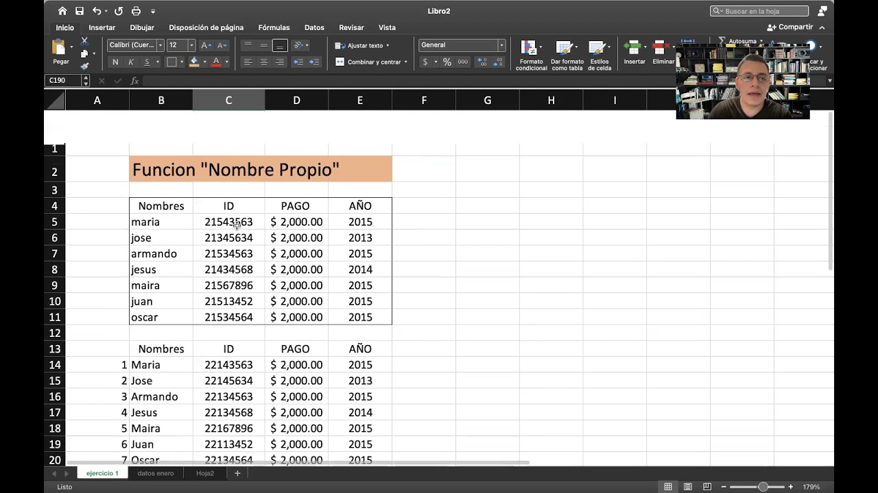The image size is (878, 493).
Task: Cut selection with scissors icon
Action: pos(84,41)
